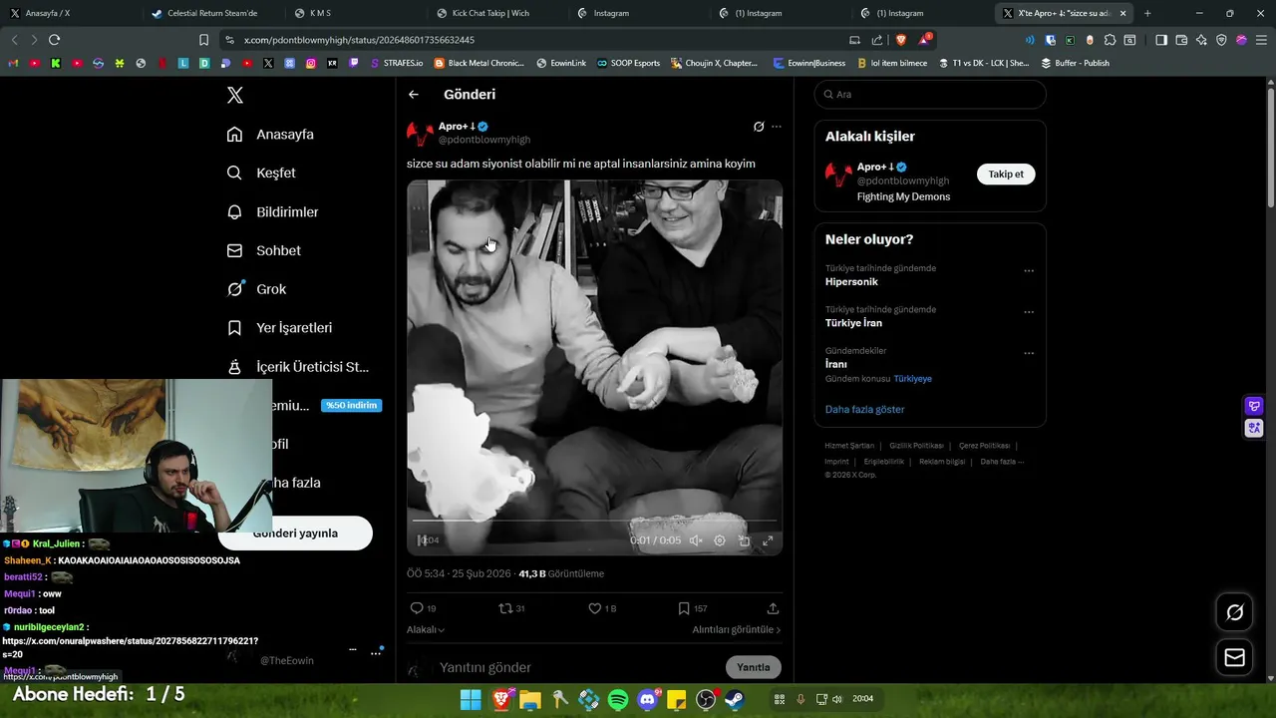Click the Grok icon on the post header
The height and width of the screenshot is (718, 1276).
pos(759,127)
